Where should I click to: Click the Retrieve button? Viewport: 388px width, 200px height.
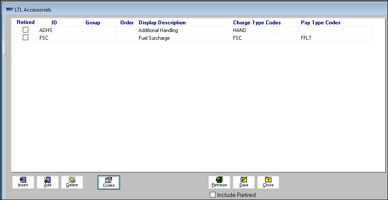[x=219, y=182]
